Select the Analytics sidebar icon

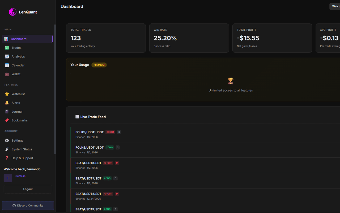[x=6, y=56]
